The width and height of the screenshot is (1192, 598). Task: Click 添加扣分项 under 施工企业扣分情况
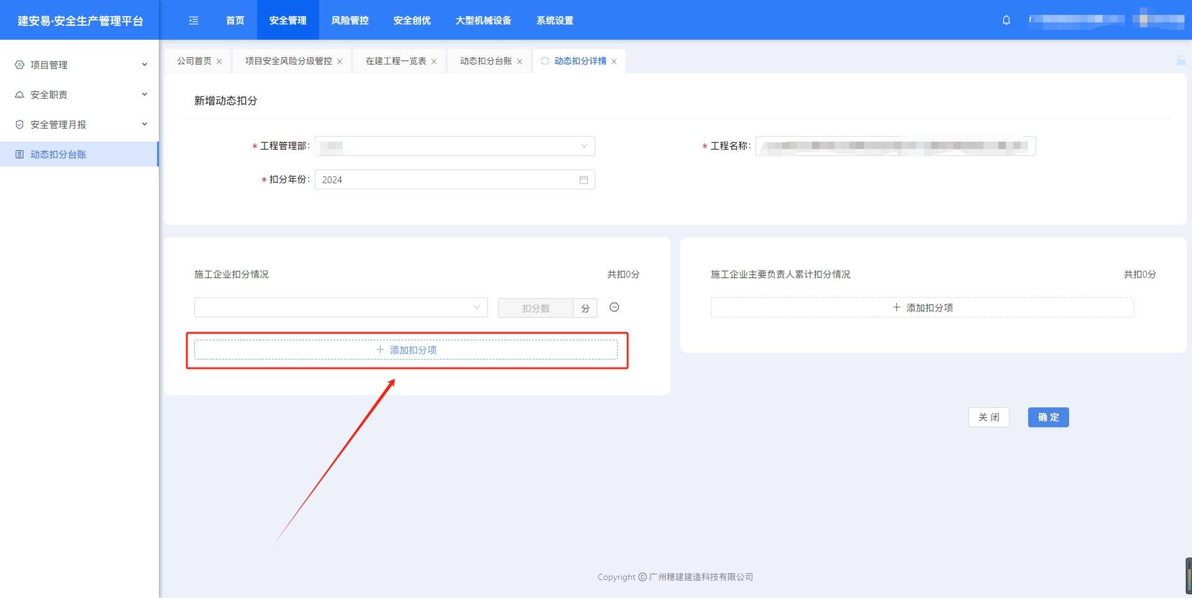406,350
